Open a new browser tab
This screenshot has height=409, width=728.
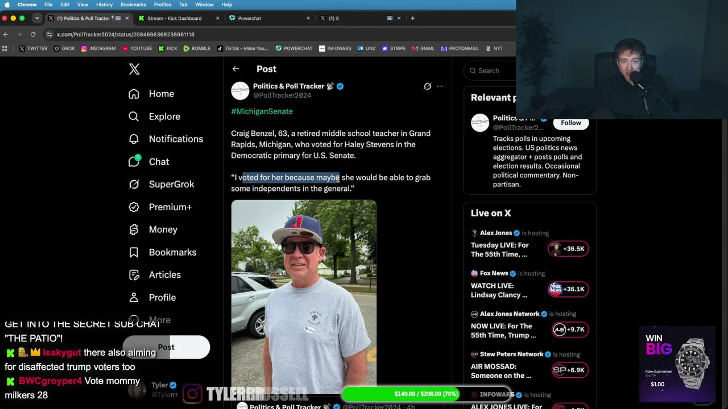(413, 18)
